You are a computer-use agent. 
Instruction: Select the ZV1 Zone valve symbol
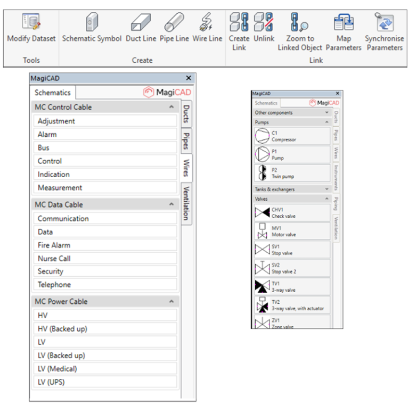(x=292, y=322)
